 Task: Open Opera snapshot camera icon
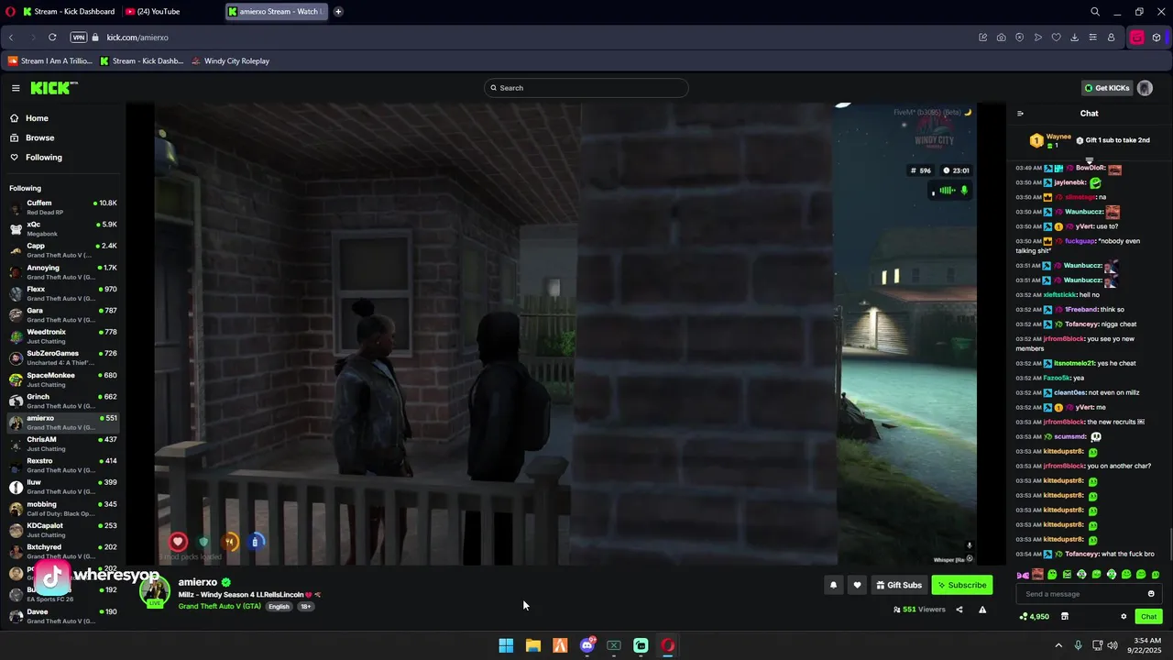coord(1001,38)
